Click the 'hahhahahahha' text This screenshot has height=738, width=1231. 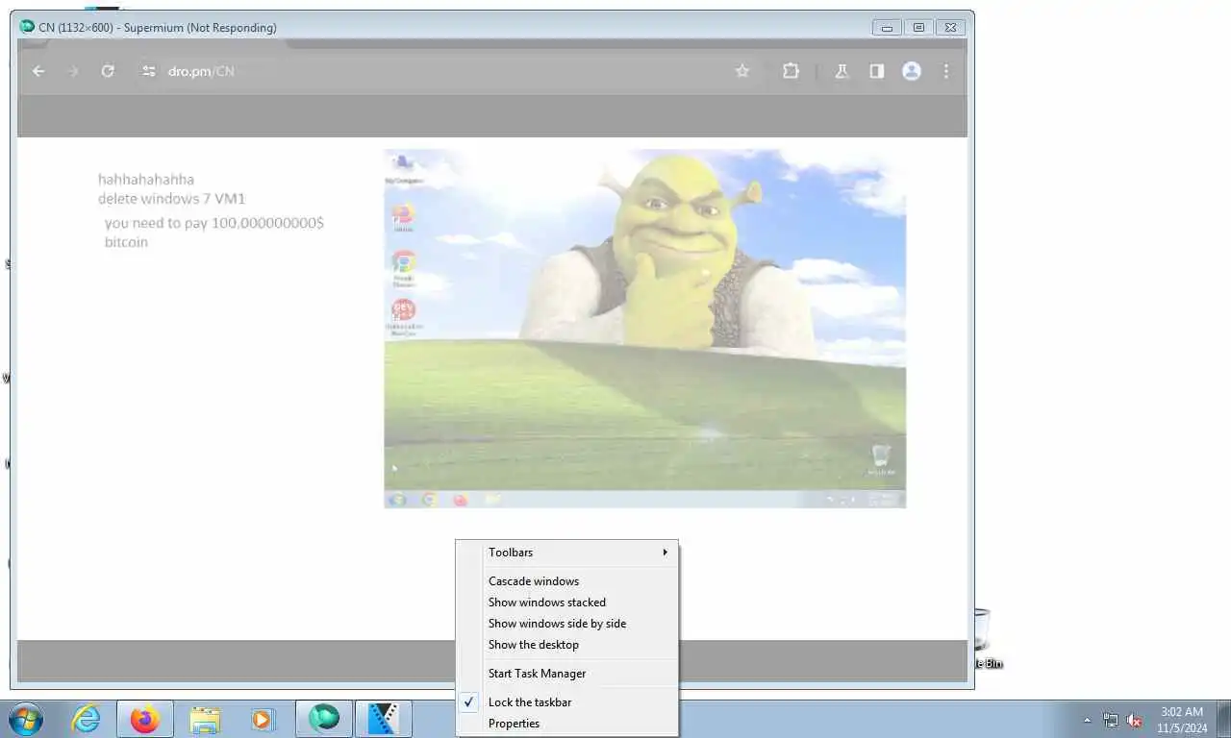click(146, 179)
